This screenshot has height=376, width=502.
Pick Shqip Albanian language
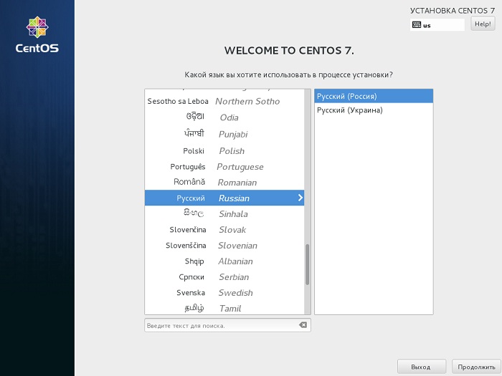point(224,261)
